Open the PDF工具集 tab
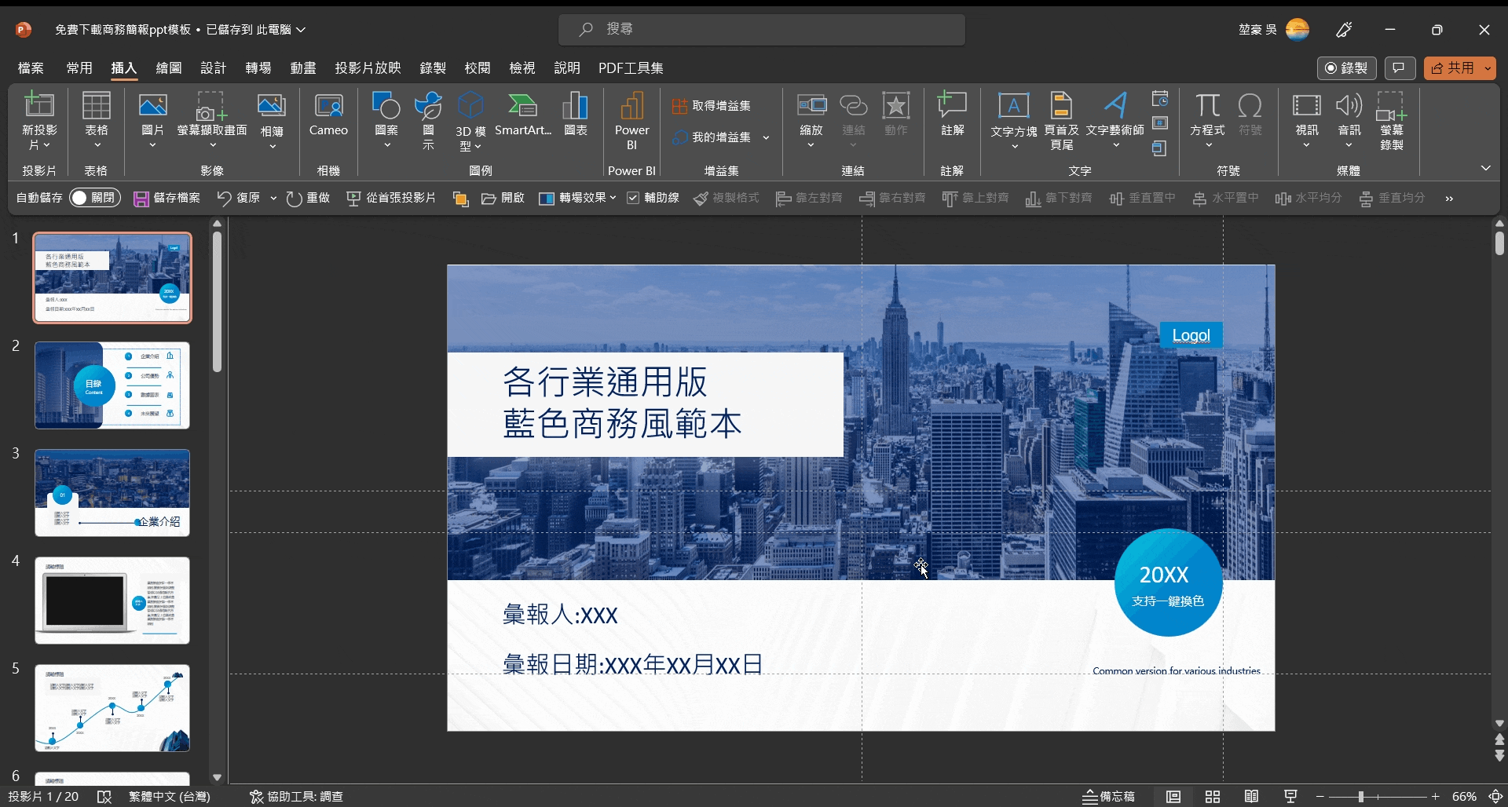The height and width of the screenshot is (807, 1508). [x=631, y=68]
